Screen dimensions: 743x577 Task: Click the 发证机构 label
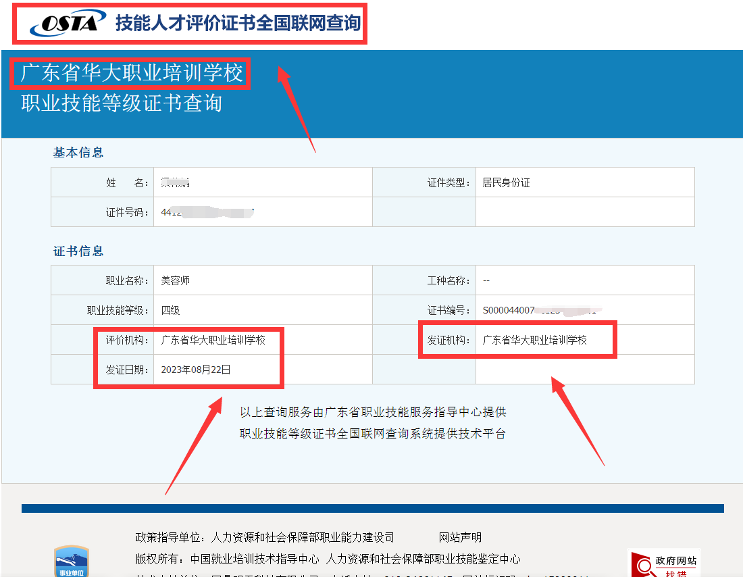[449, 340]
